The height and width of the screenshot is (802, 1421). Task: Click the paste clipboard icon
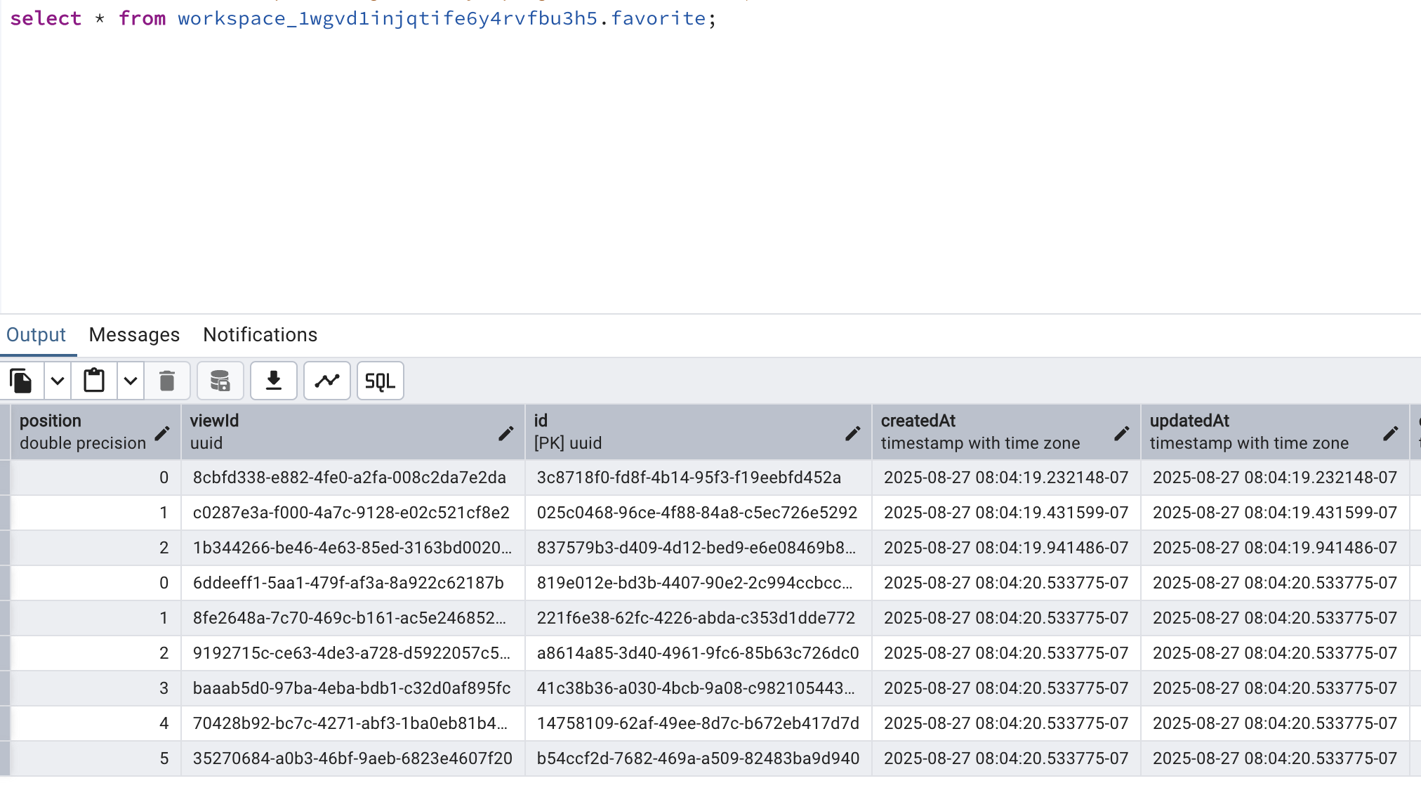94,381
